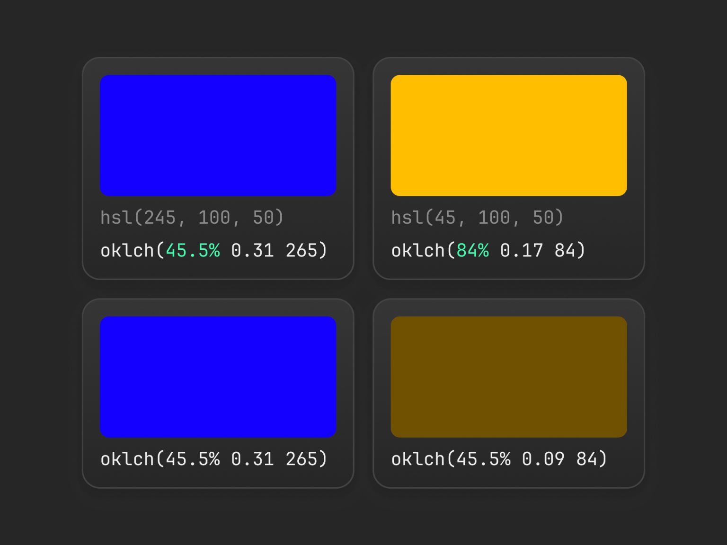
Task: Select the bright yellow color swatch
Action: tap(508, 135)
